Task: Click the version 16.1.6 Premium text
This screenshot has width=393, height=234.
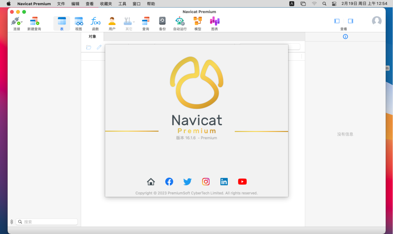Action: (196, 138)
